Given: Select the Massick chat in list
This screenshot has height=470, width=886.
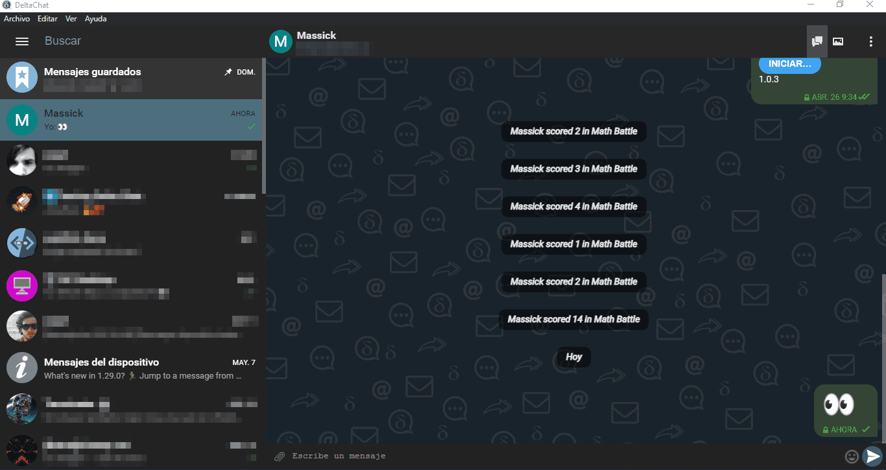Looking at the screenshot, I should coord(130,120).
